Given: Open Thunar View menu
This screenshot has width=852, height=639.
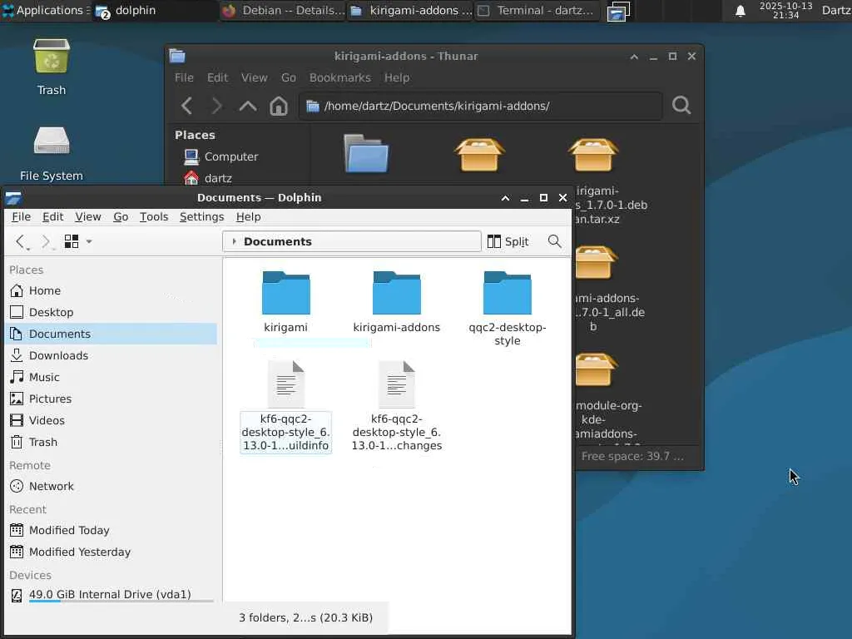Looking at the screenshot, I should [x=255, y=77].
